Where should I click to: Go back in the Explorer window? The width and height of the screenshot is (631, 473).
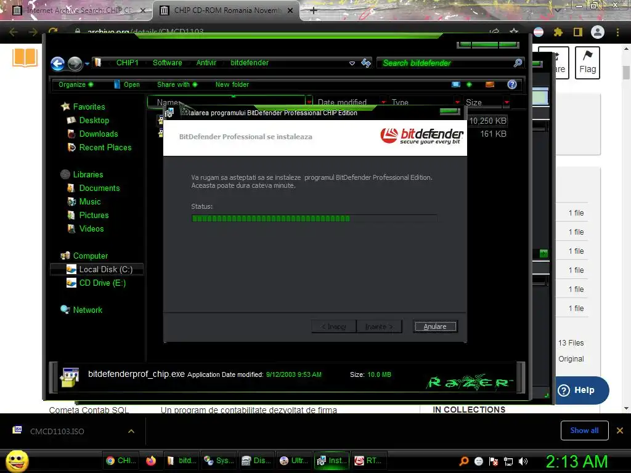(x=57, y=63)
